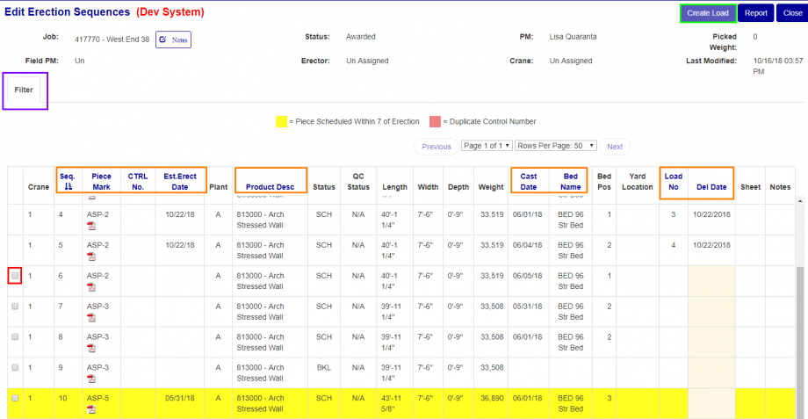This screenshot has width=808, height=419.
Task: Sort by Product Desc column header
Action: point(270,186)
